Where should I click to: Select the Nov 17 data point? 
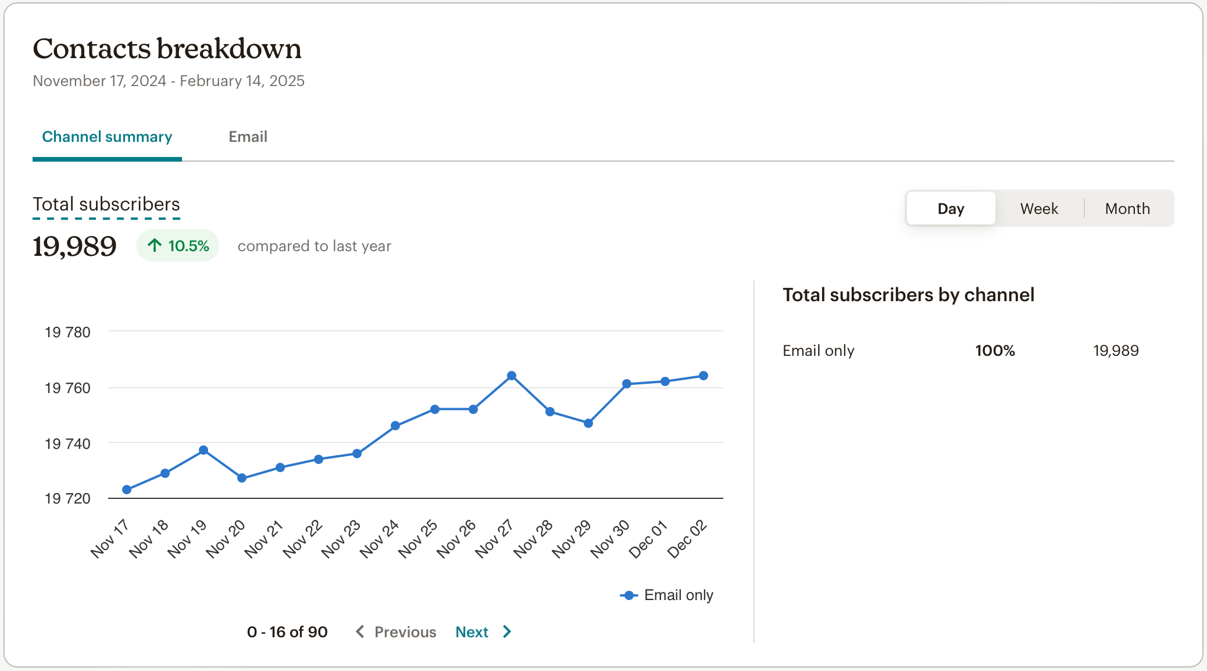click(127, 490)
